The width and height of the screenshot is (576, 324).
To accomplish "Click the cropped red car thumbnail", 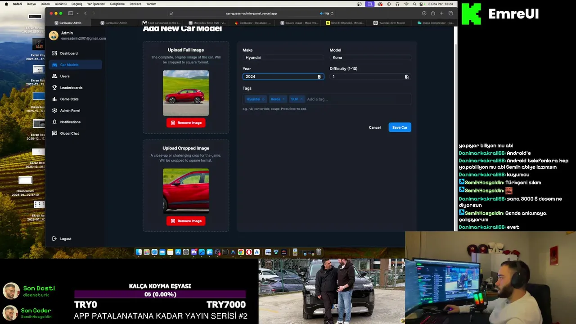I will (x=186, y=191).
